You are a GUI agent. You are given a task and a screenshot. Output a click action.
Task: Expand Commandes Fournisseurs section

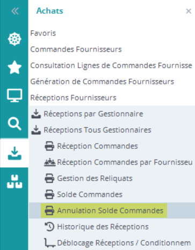point(76,49)
